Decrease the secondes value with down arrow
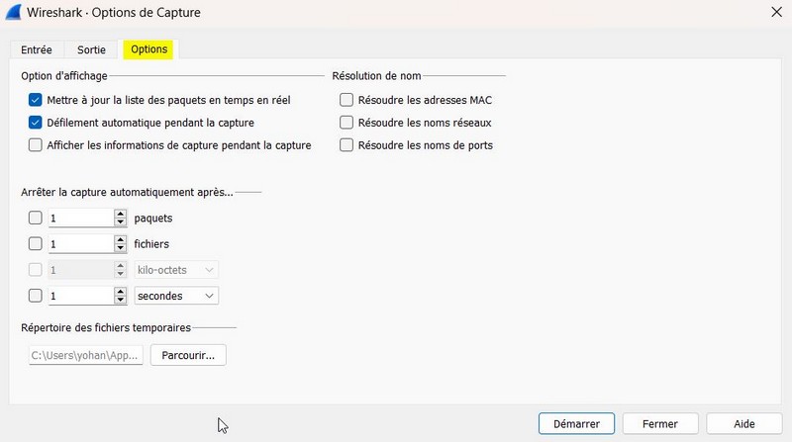The image size is (792, 442). [x=120, y=301]
